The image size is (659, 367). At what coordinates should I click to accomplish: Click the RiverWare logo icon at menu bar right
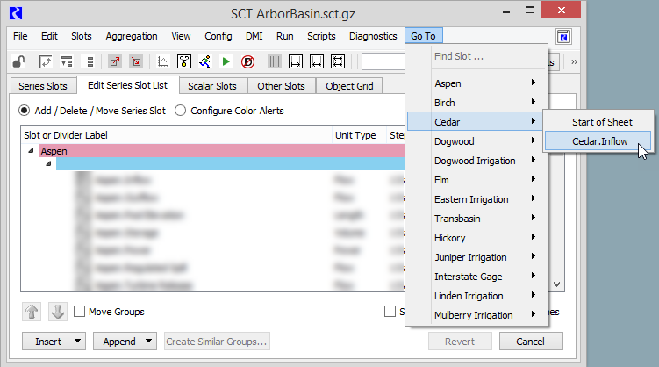[x=564, y=37]
